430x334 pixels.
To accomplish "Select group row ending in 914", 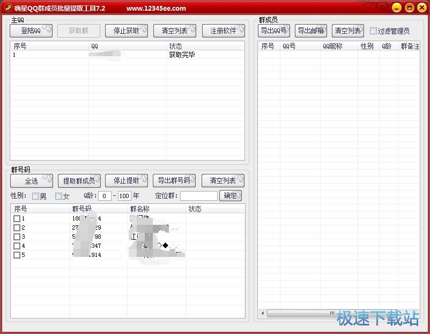I will tap(128, 255).
